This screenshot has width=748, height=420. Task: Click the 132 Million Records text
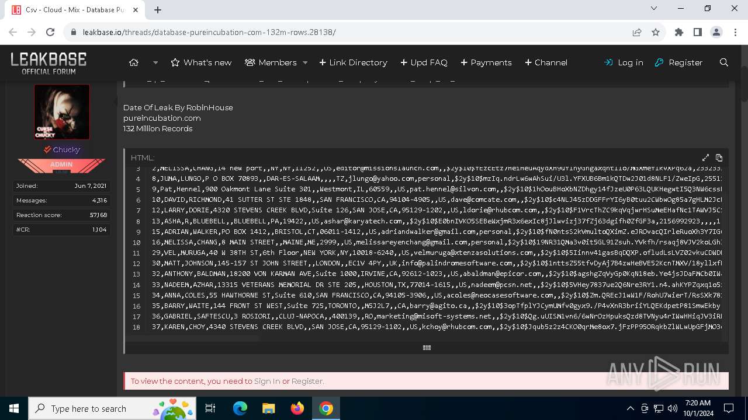(x=158, y=128)
